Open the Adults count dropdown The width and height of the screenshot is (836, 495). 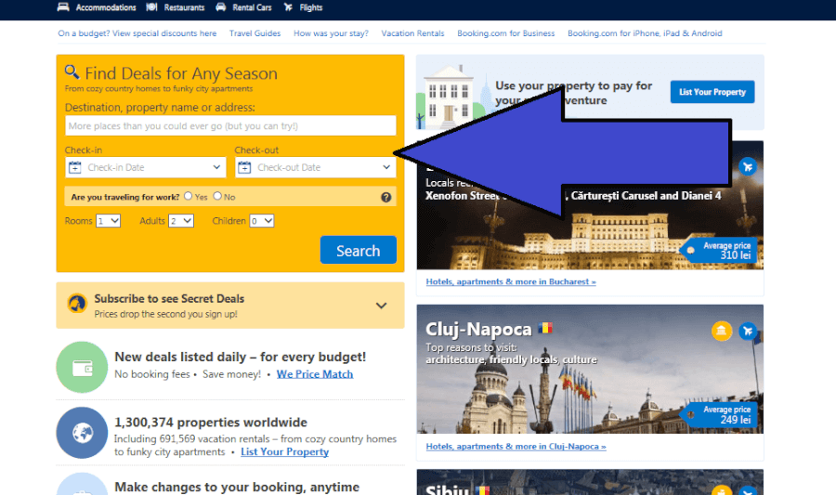[x=181, y=221]
